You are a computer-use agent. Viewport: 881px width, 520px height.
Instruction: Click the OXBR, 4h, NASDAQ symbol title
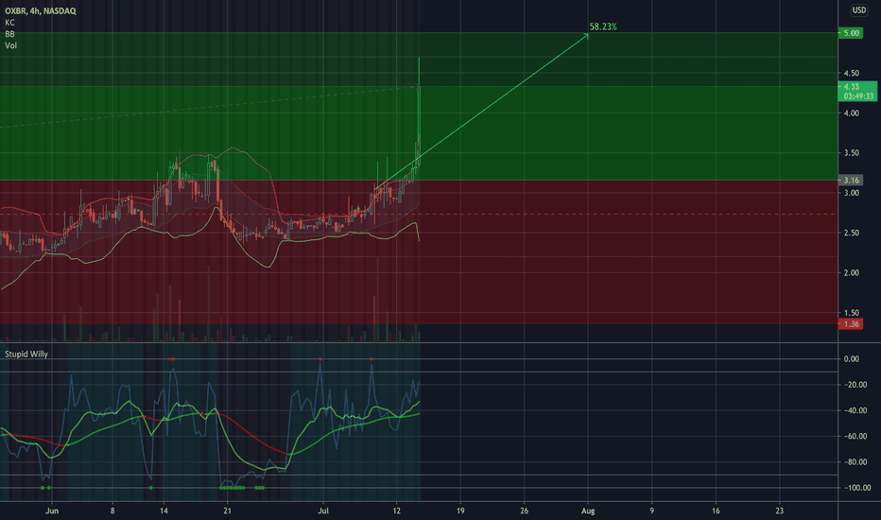tap(41, 10)
